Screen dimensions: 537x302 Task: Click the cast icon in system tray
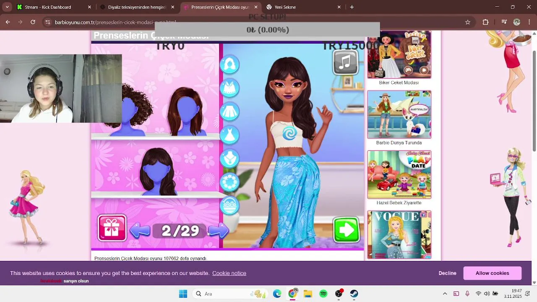click(456, 294)
